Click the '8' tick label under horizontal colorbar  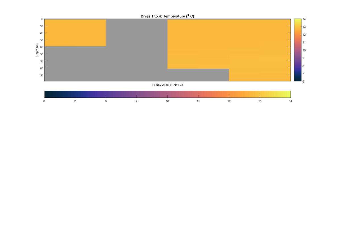pyautogui.click(x=106, y=101)
